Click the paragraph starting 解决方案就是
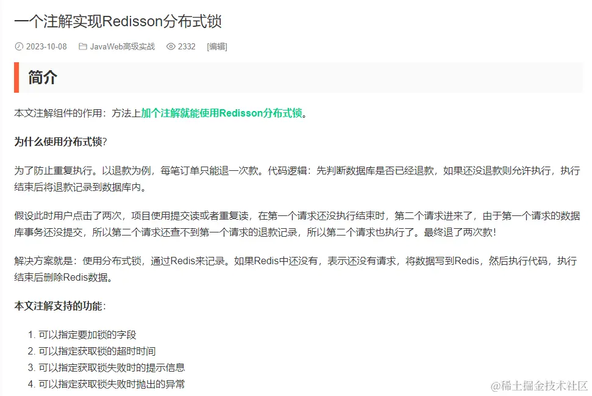The image size is (592, 396). (296, 269)
